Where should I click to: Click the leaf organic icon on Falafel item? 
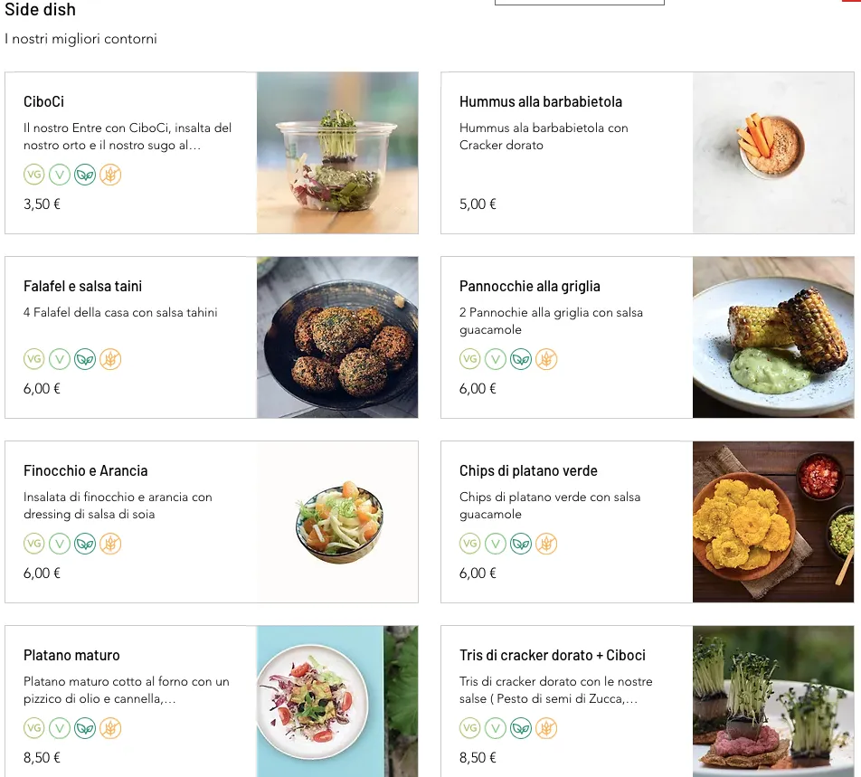coord(85,359)
